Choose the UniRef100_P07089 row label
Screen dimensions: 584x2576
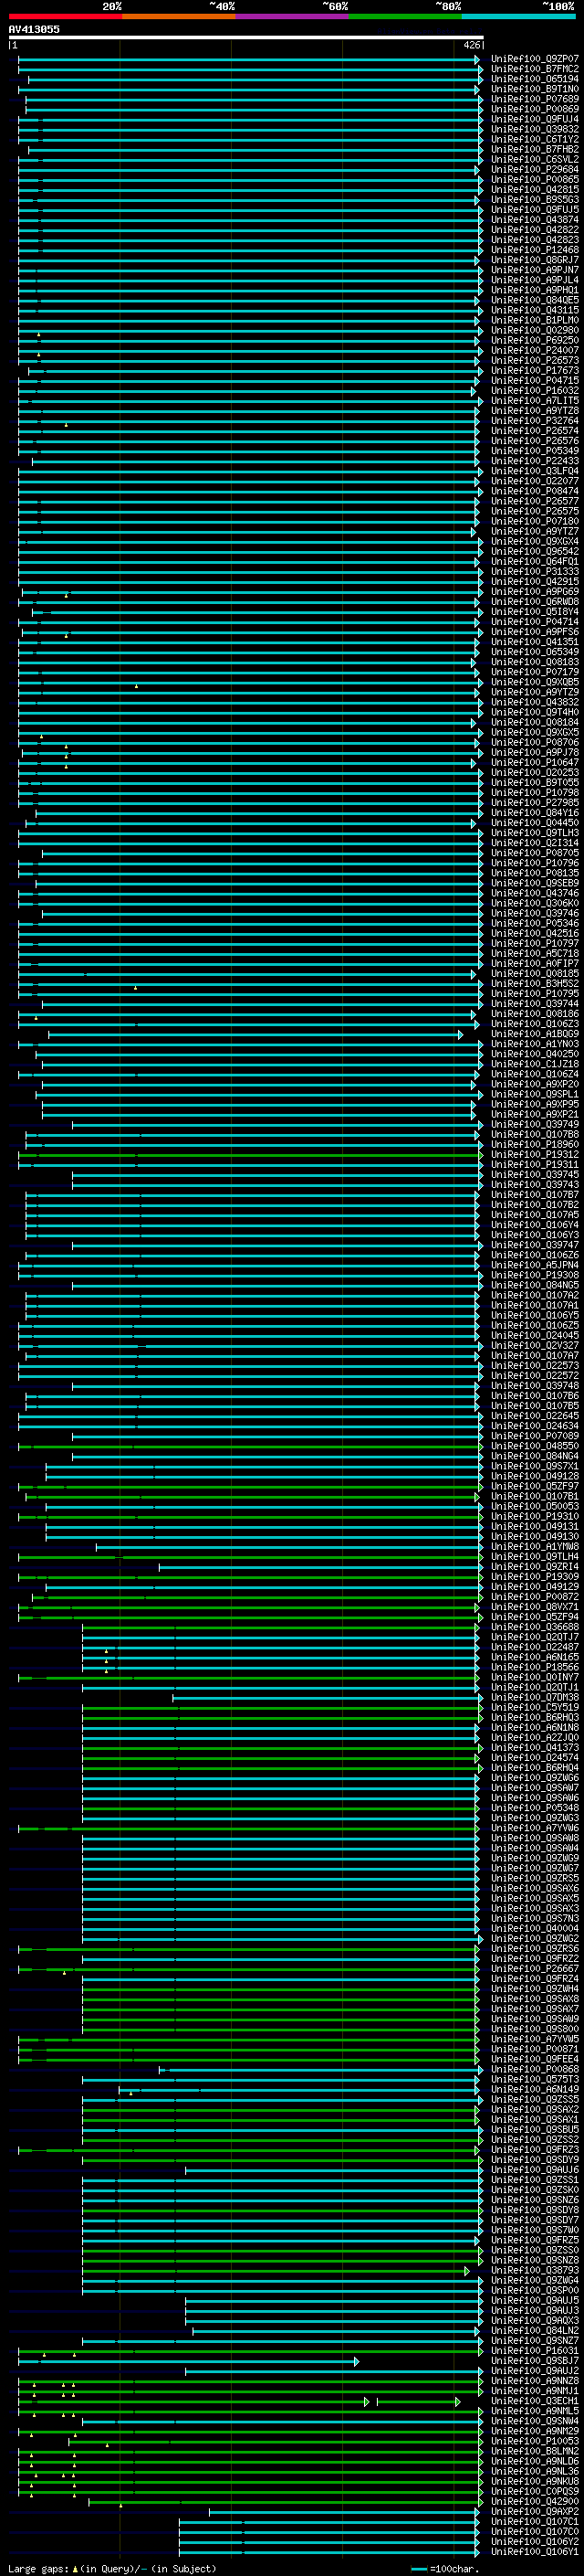click(x=534, y=1435)
